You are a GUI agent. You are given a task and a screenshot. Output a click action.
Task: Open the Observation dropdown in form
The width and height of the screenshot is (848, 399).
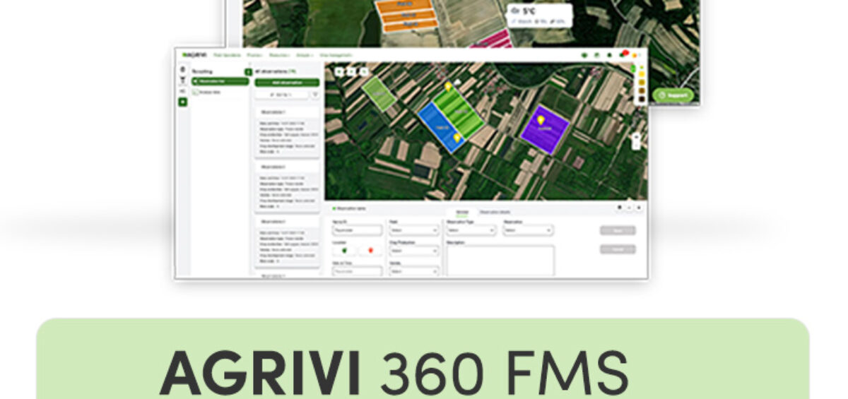click(x=528, y=230)
